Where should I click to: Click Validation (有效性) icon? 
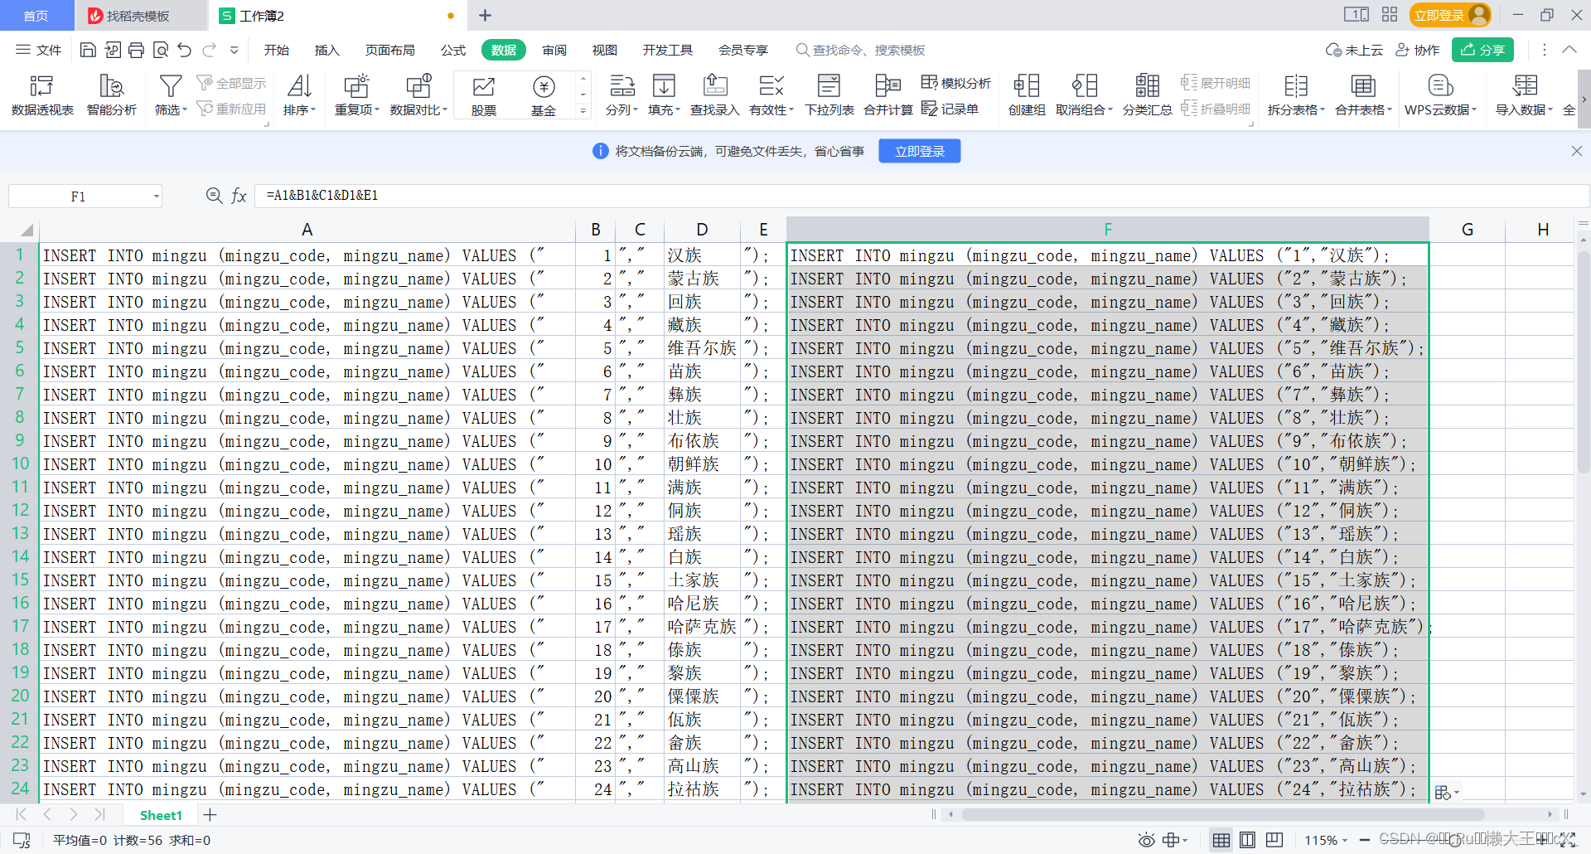pos(771,85)
